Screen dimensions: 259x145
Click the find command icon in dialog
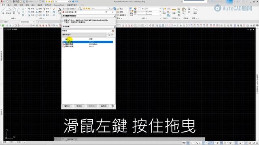tap(109, 35)
